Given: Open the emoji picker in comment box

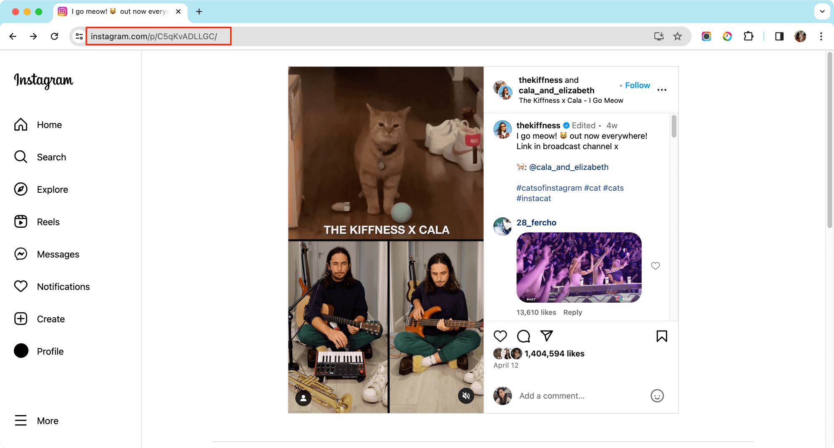Looking at the screenshot, I should pyautogui.click(x=657, y=396).
